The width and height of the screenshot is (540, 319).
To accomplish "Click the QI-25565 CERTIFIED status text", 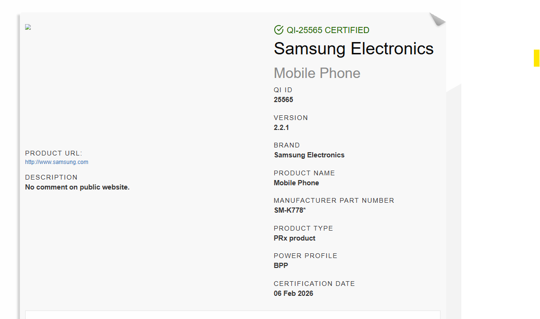I will tap(328, 30).
